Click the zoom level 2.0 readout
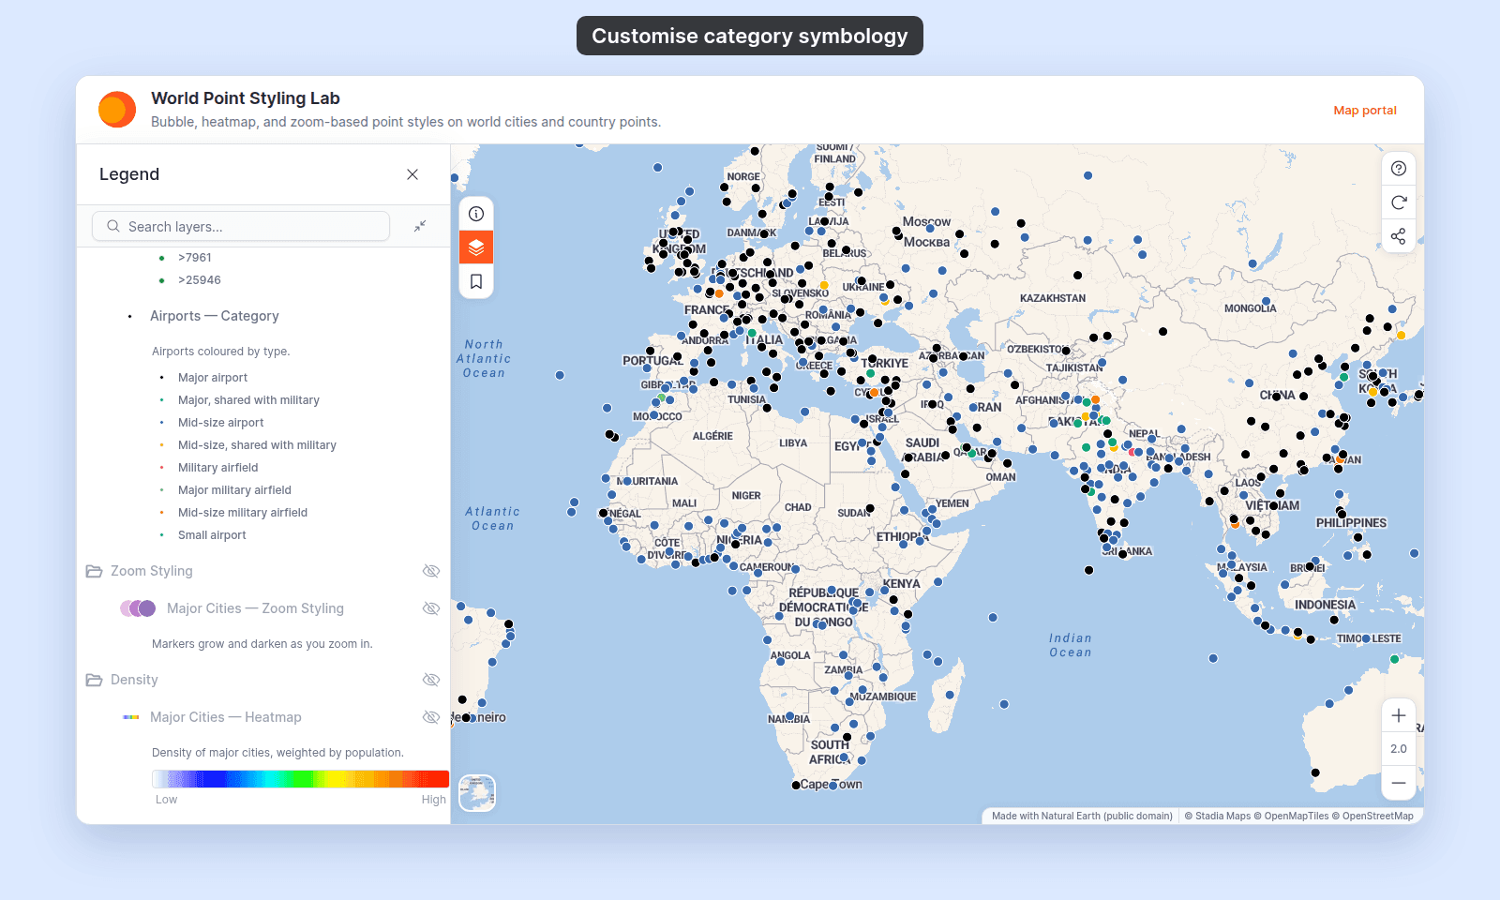This screenshot has width=1500, height=900. pos(1399,749)
